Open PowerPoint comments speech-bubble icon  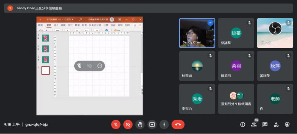[140, 25]
